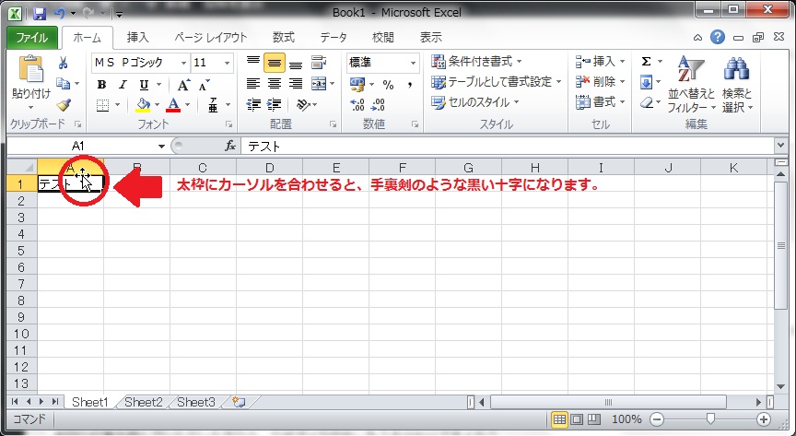Screen dimensions: 796x436
Task: Switch to the データ tab
Action: [334, 38]
